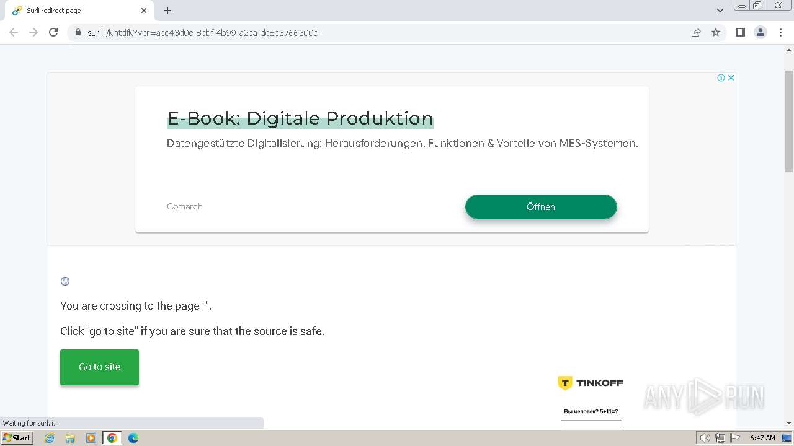Open Windows Explorer from taskbar

coord(70,438)
